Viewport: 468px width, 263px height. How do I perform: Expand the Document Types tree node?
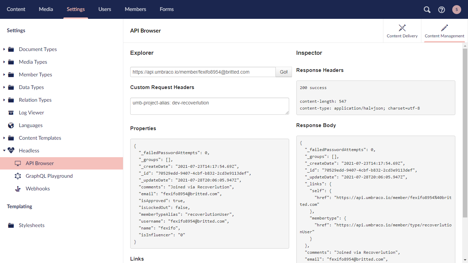4,49
